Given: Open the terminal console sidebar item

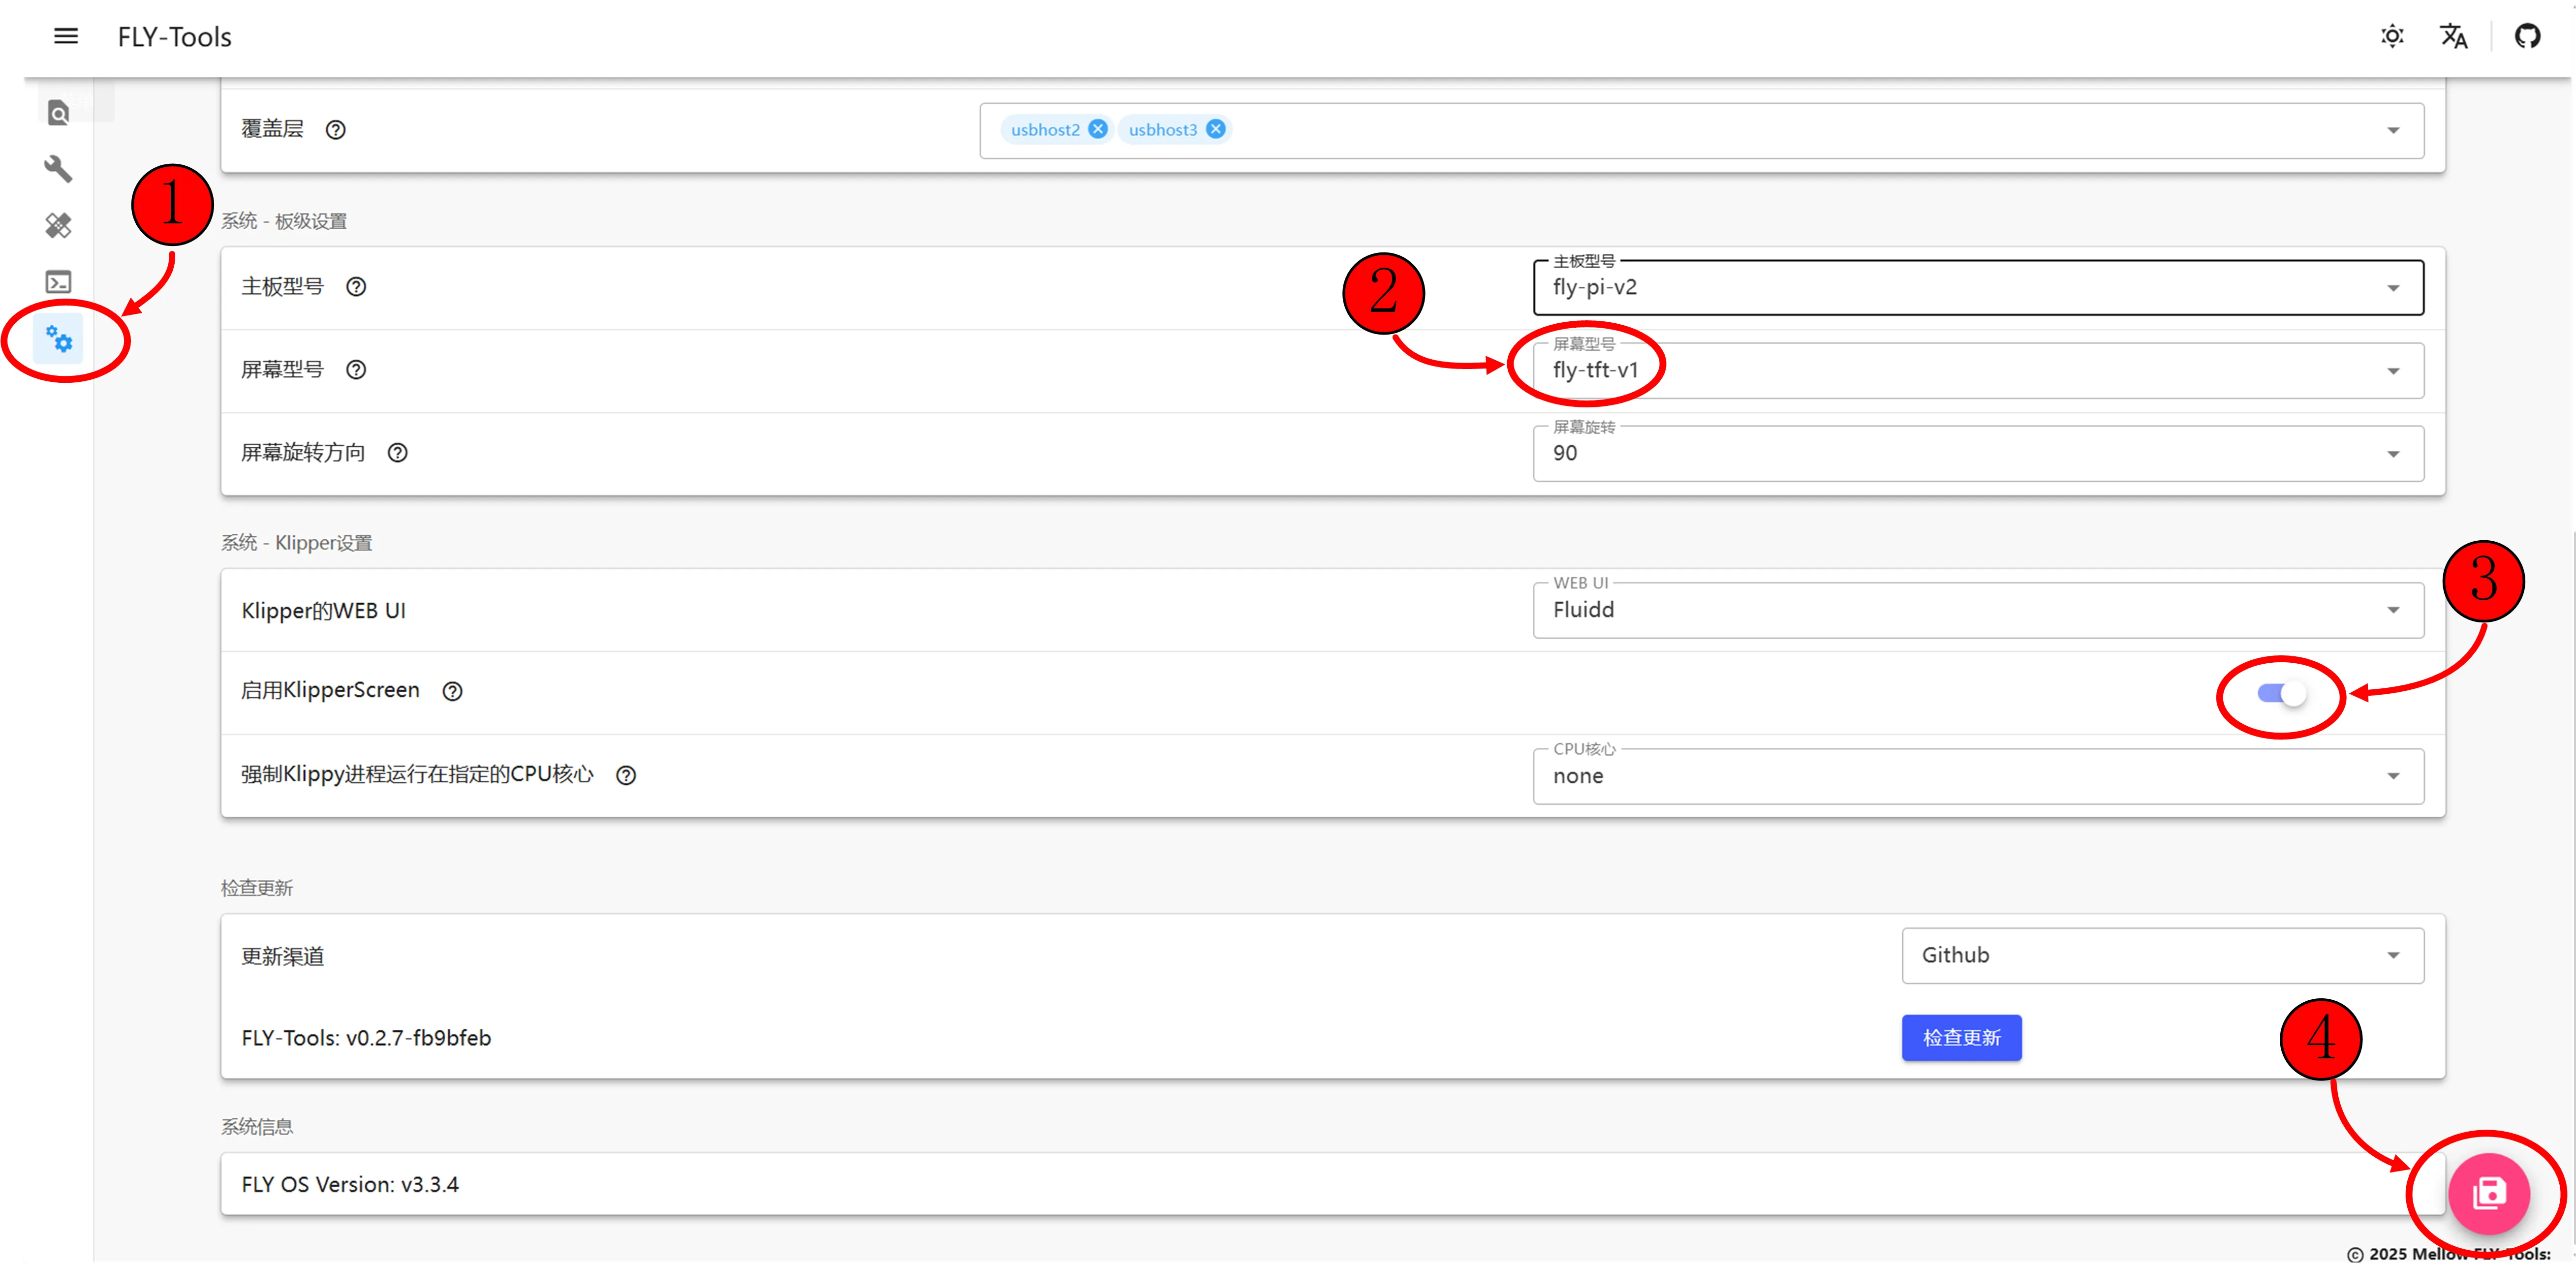Looking at the screenshot, I should 58,282.
